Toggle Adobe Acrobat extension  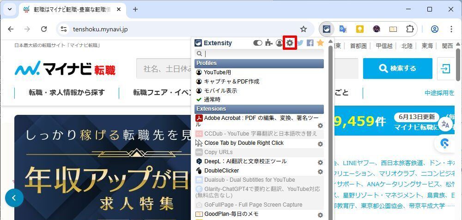[x=256, y=121]
